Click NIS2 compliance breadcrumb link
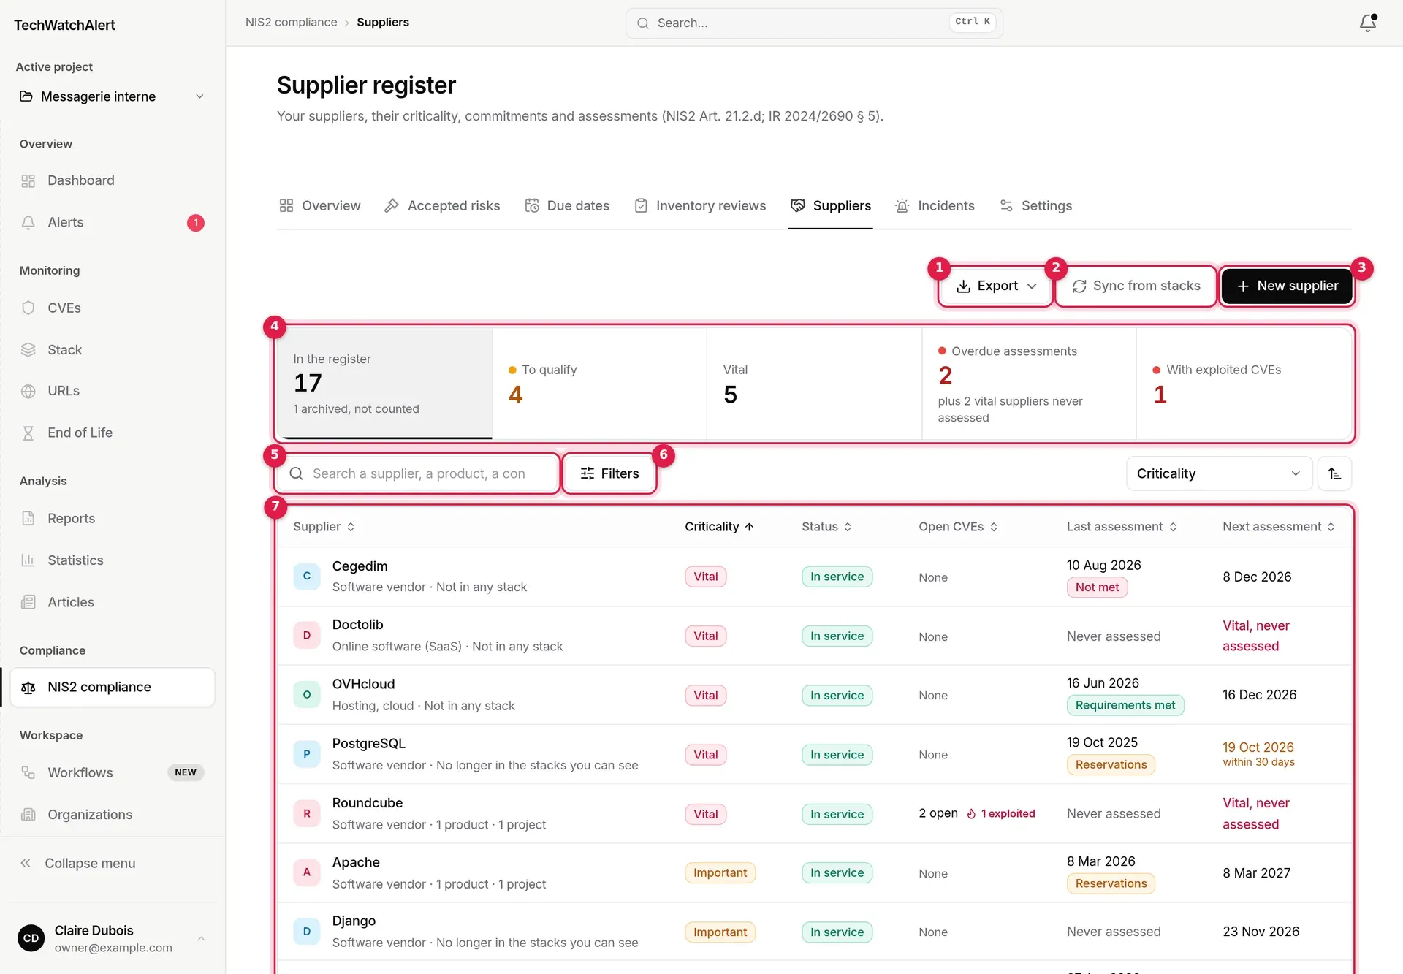 pyautogui.click(x=292, y=22)
